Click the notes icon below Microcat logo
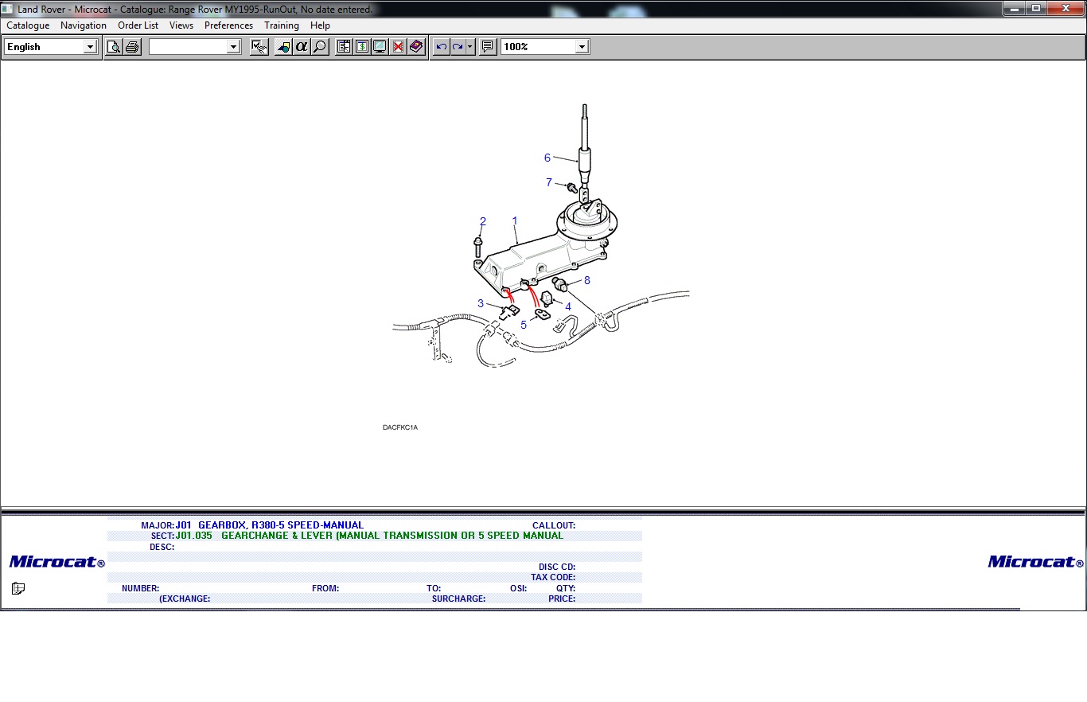Screen dimensions: 1087x702 coord(18,589)
